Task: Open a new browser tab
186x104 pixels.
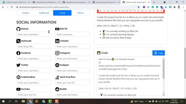Action: pyautogui.click(x=154, y=2)
